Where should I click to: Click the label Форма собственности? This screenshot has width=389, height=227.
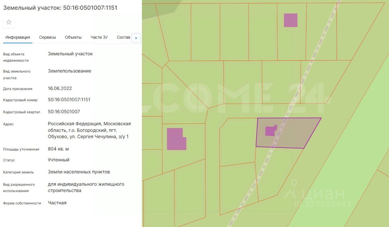[x=22, y=203]
